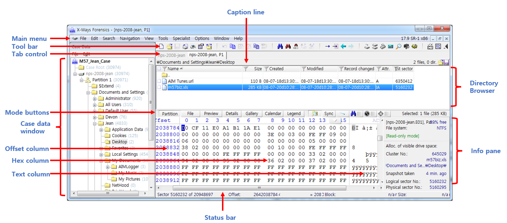Viewport: 507px width, 223px height.
Task: Expand the Administrator folder node
Action: point(95,99)
